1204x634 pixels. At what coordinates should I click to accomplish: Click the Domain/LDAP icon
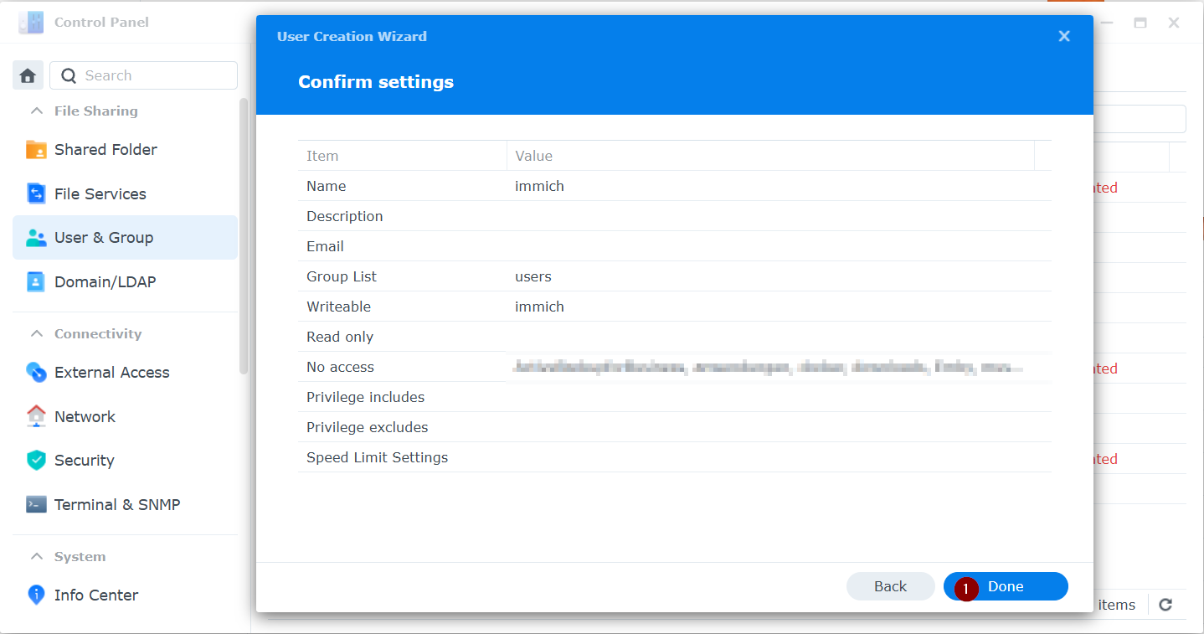(36, 281)
